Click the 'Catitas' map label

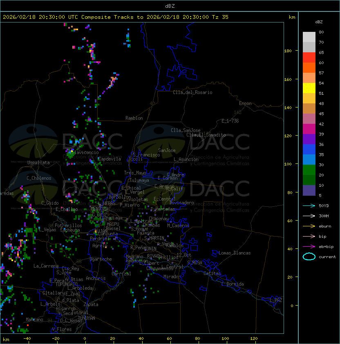[x=212, y=273]
